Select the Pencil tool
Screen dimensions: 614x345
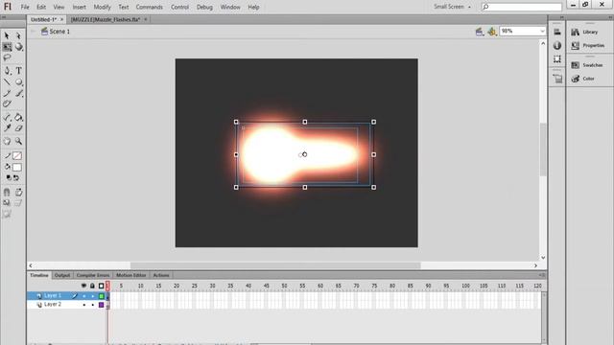coord(7,93)
